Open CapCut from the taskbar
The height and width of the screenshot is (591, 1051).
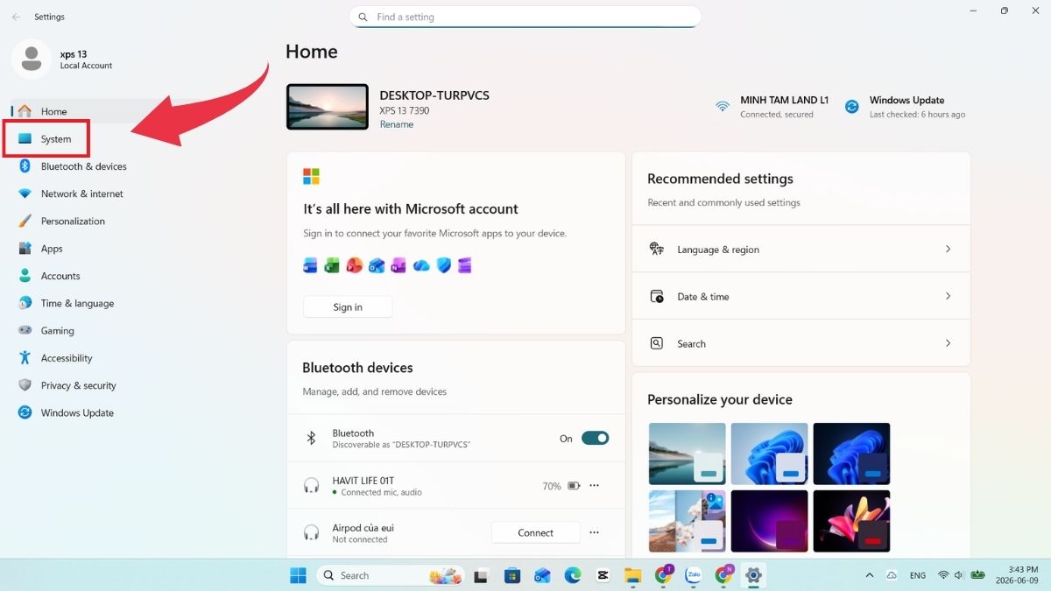coord(603,575)
